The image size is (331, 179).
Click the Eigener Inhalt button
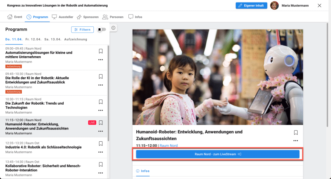tap(251, 5)
